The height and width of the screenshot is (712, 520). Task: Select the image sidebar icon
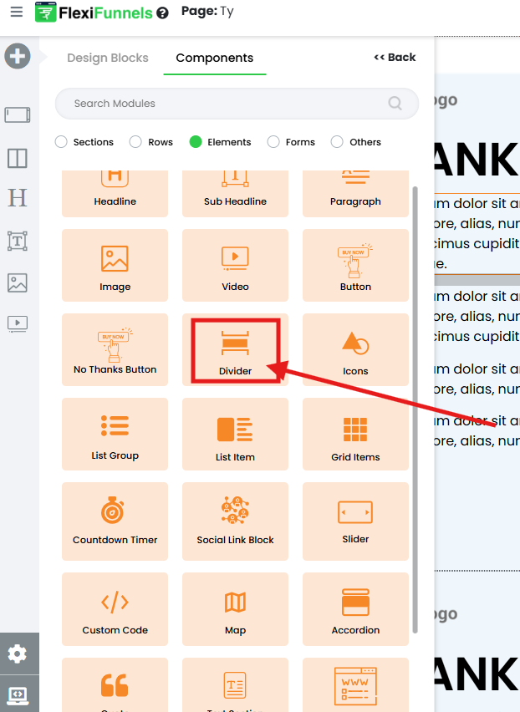click(18, 282)
